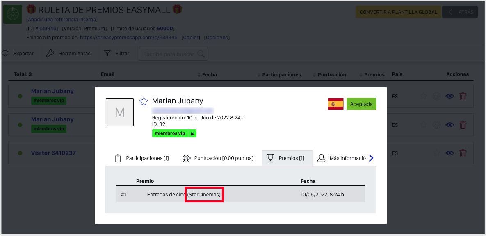
Task: Click the [Copiar] link
Action: pos(191,38)
